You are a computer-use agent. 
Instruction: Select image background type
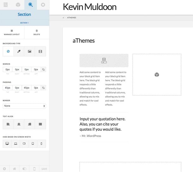(x=29, y=51)
